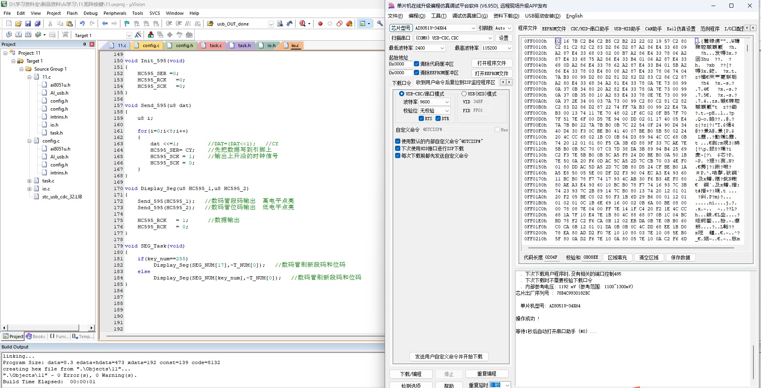Click the Save All icon
The width and height of the screenshot is (761, 388).
[38, 24]
